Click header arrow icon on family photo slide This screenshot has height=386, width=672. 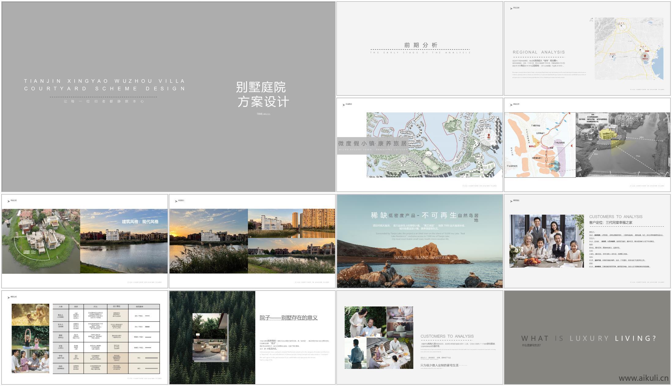(x=511, y=201)
